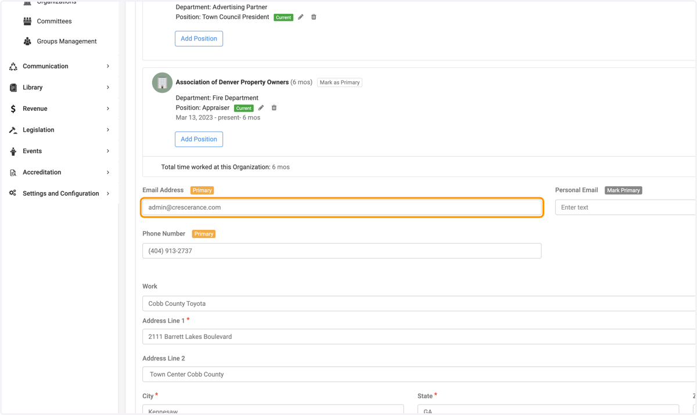Click the Accreditation document icon
The width and height of the screenshot is (697, 415).
pos(13,172)
